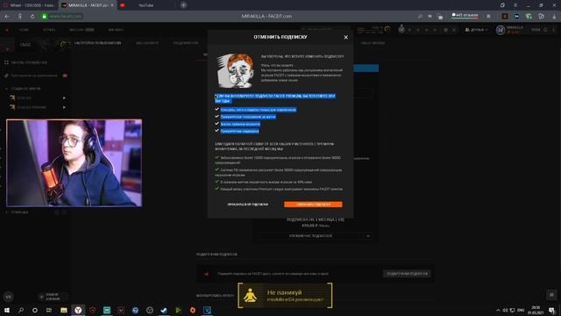Open the chat icon at bottom right
Viewport: 561px width, 316px height.
point(551,295)
